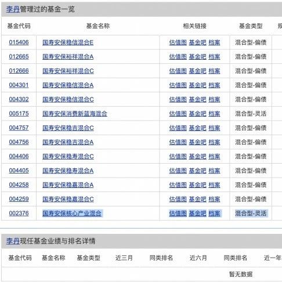282x282 pixels.
Task: Open highlighted 国寿安保核心产业混合 link
Action: tap(72, 214)
